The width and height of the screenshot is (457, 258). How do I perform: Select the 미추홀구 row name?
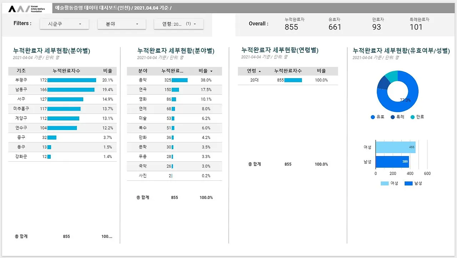21,109
